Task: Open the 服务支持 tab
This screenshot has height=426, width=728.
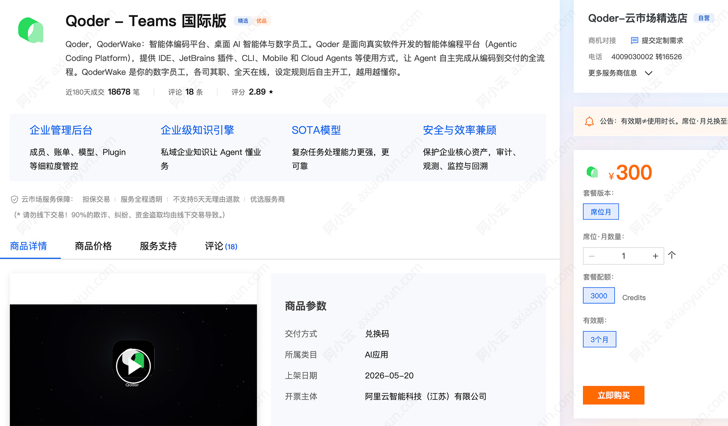Action: click(158, 246)
